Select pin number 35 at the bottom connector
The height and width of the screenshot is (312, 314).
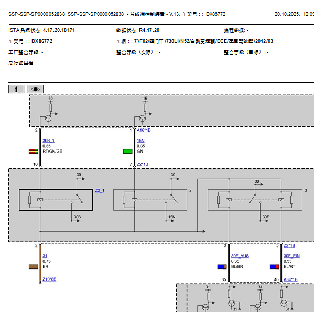(224, 279)
